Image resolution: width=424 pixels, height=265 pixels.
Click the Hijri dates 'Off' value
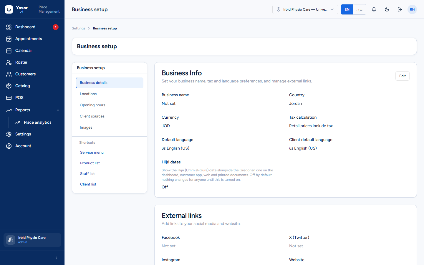[165, 187]
